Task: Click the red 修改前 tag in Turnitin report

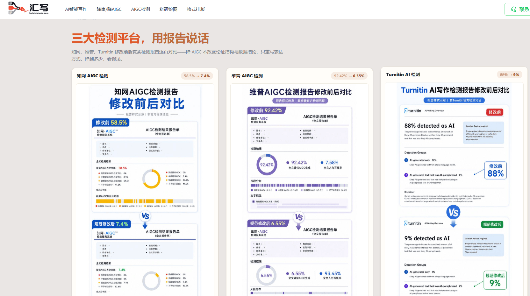Action: [x=495, y=112]
